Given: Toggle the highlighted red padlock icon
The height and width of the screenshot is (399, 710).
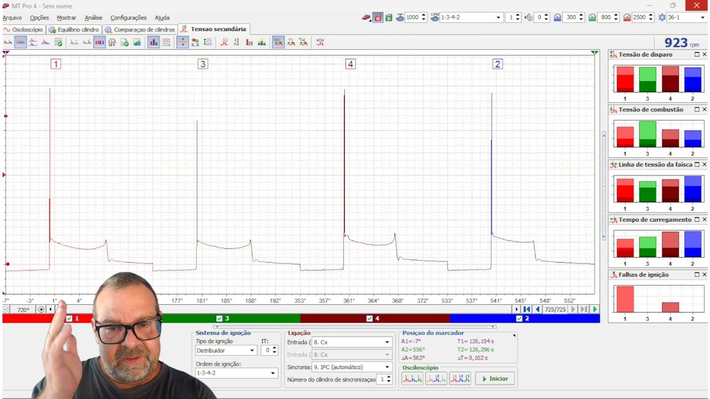Looking at the screenshot, I should pyautogui.click(x=378, y=17).
